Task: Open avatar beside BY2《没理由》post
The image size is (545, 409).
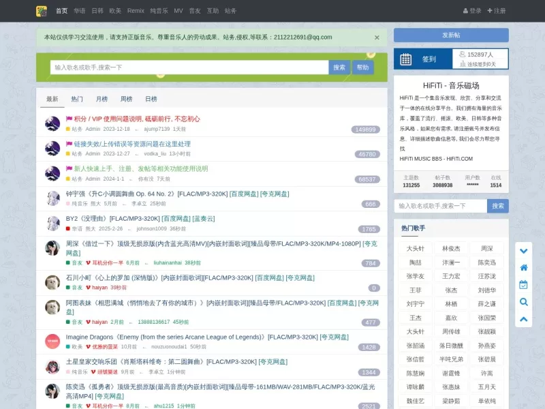Action: tap(52, 223)
